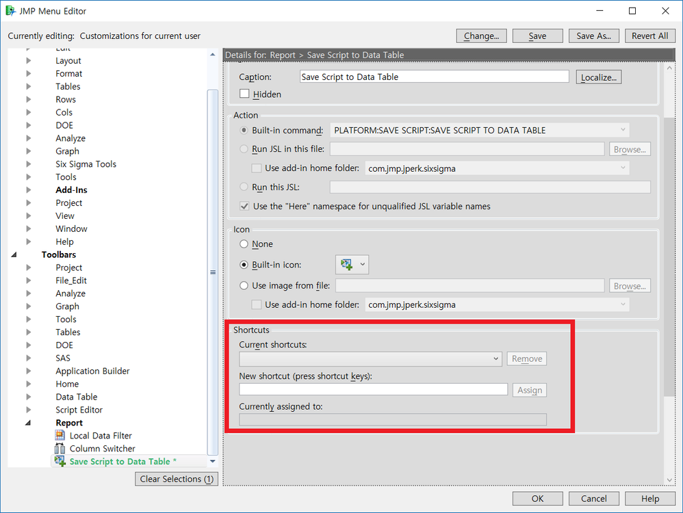Open the built-in icon picker
The image size is (683, 513).
352,264
